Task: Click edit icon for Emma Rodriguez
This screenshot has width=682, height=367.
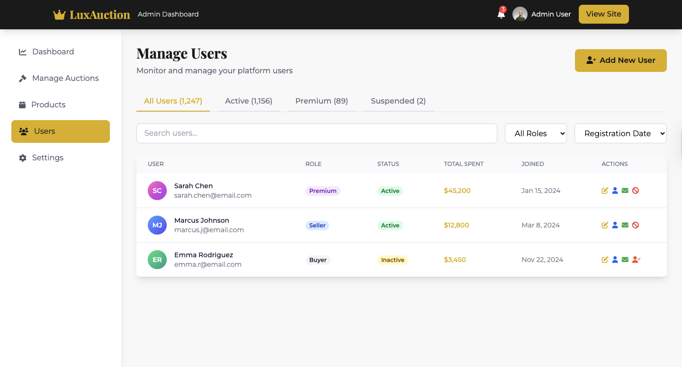Action: point(605,260)
